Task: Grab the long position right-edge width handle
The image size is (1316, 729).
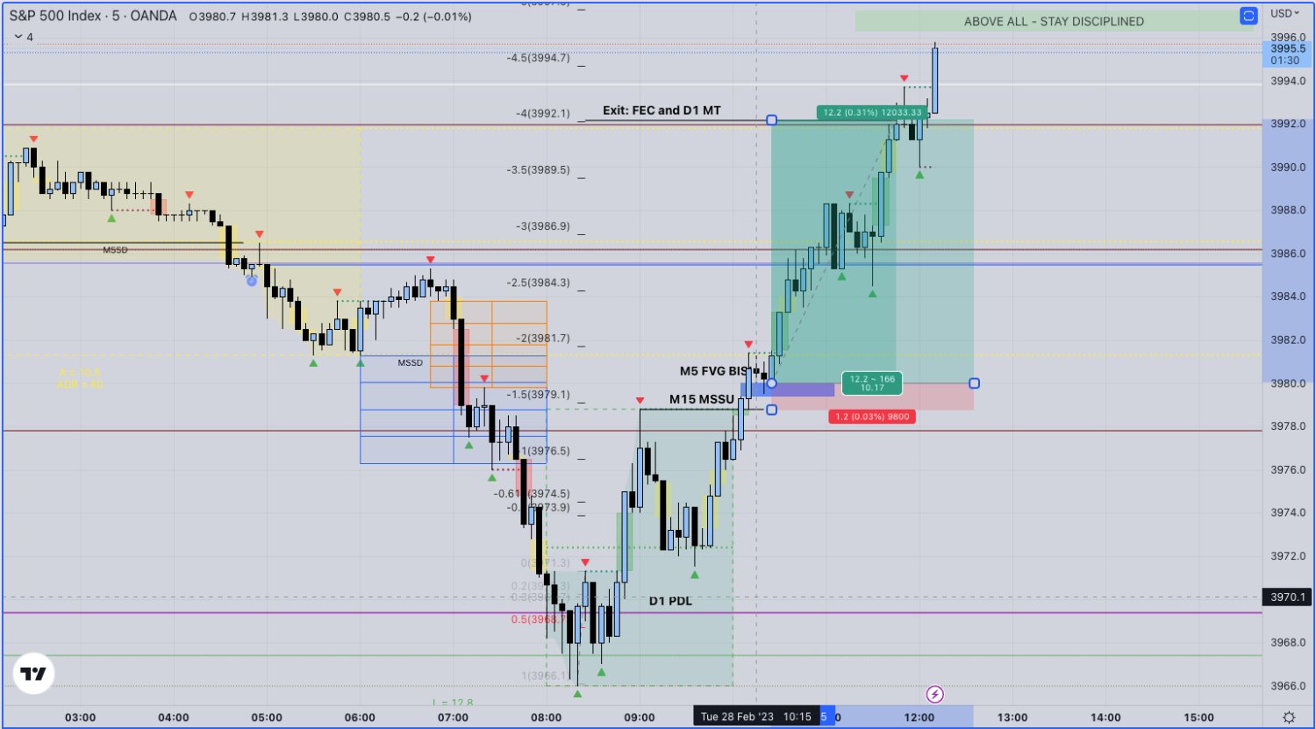Action: point(974,383)
